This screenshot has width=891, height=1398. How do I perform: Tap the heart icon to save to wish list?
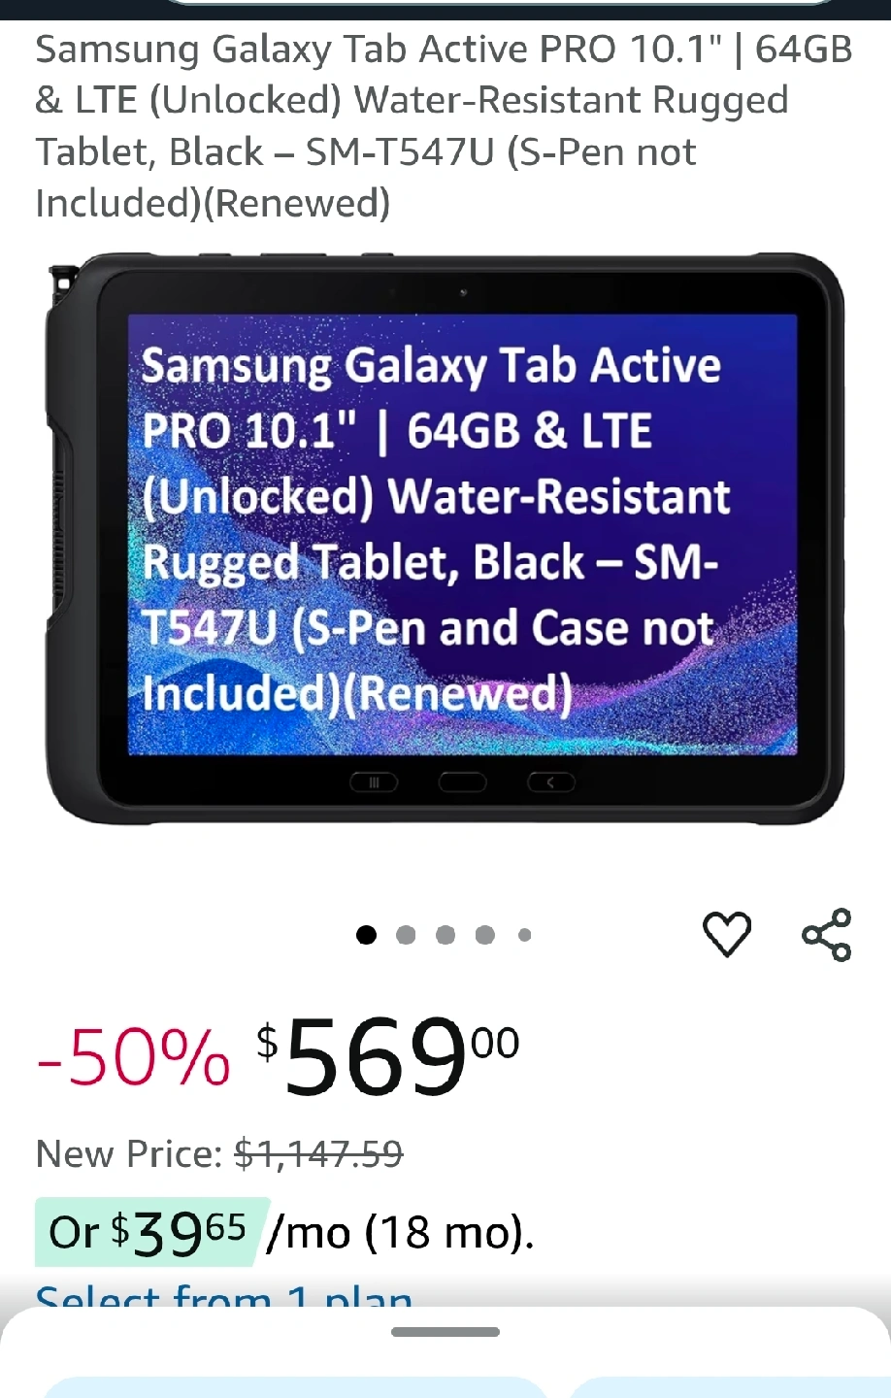727,935
